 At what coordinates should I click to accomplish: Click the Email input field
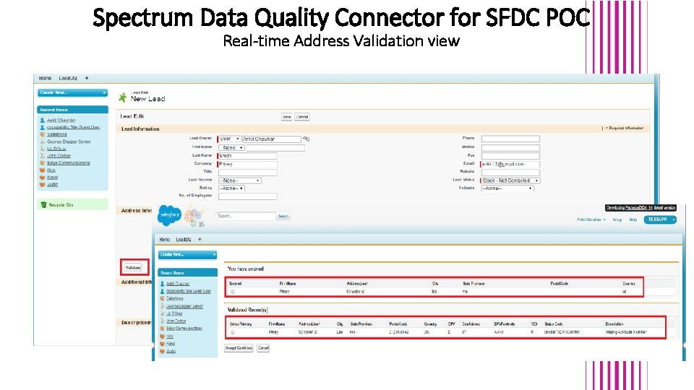coord(510,164)
